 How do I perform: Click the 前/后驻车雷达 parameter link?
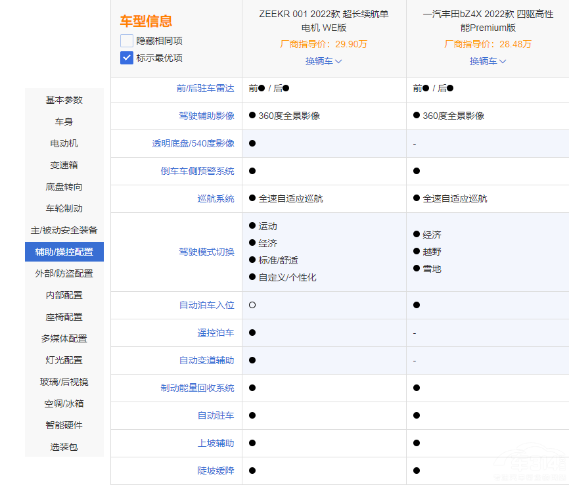tap(205, 88)
